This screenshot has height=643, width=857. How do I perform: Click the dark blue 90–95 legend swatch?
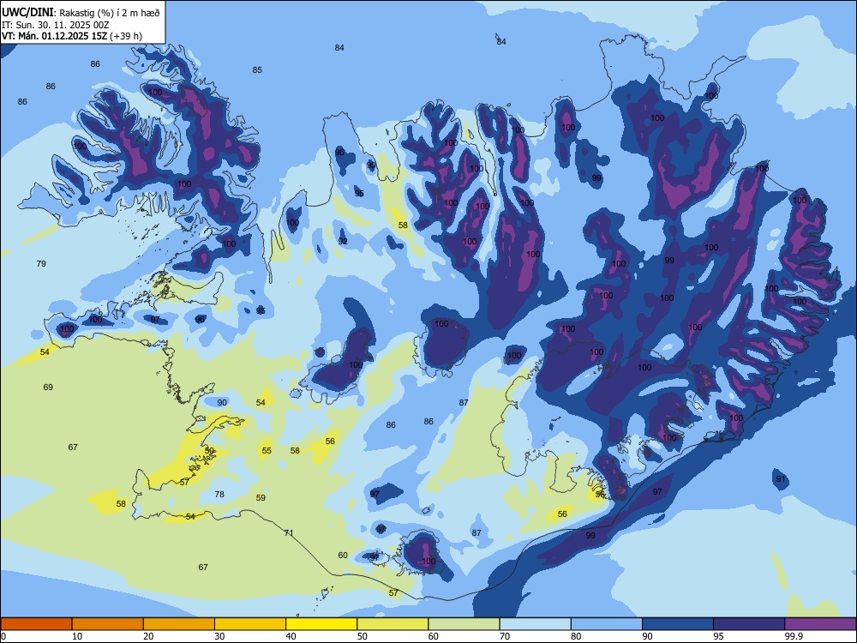[x=678, y=624]
